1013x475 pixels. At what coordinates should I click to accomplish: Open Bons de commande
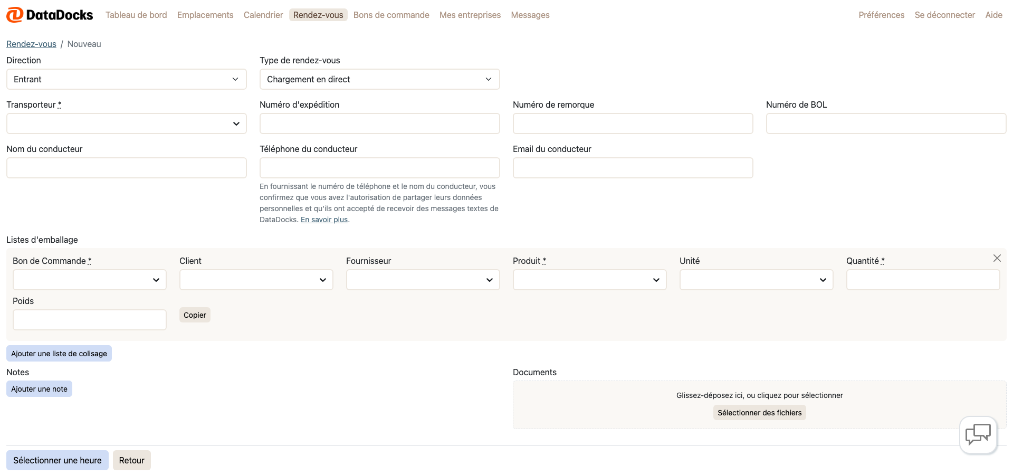[x=391, y=15]
